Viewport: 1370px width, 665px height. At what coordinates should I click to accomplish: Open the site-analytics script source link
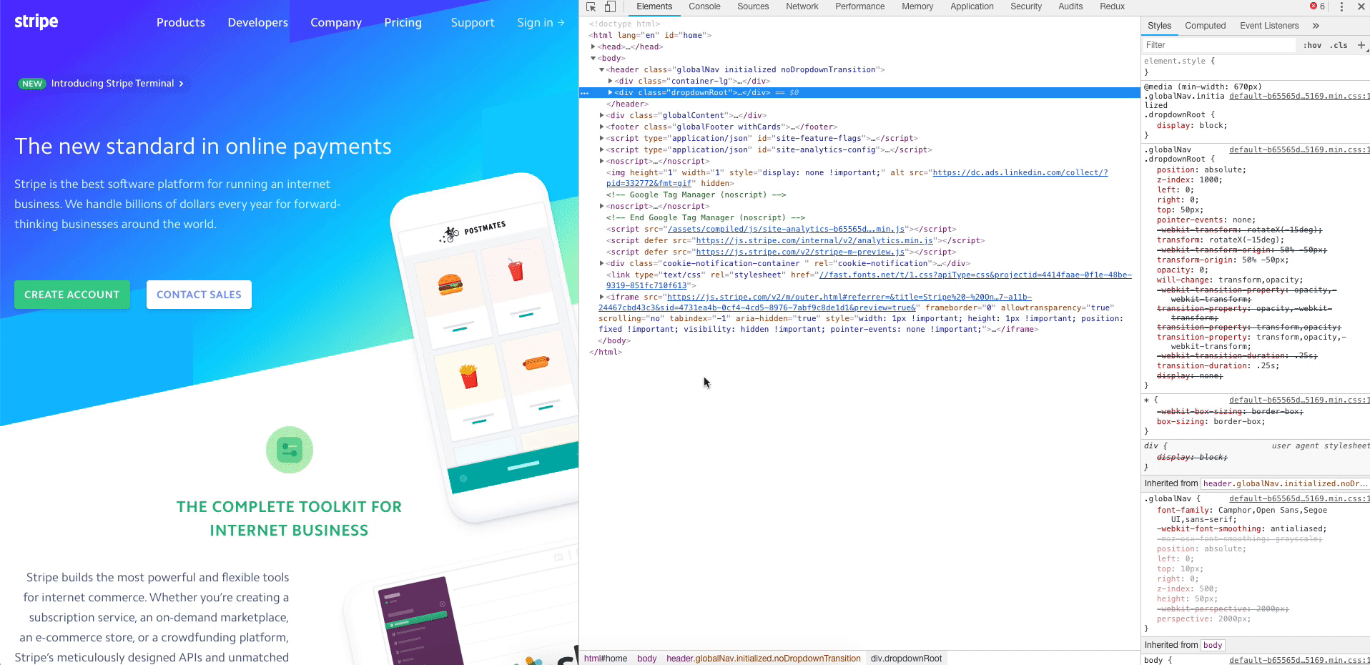[786, 229]
